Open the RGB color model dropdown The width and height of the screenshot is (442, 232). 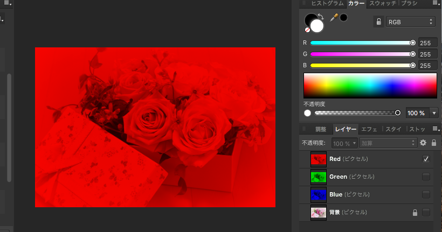pos(411,22)
